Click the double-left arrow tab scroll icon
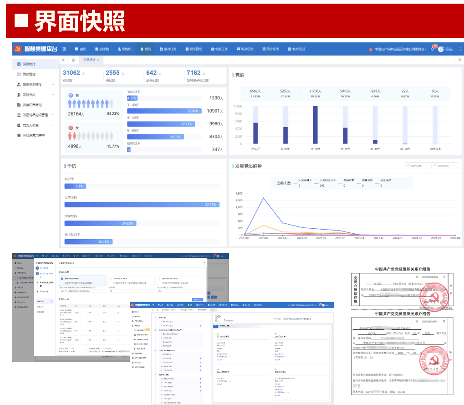 [63, 60]
